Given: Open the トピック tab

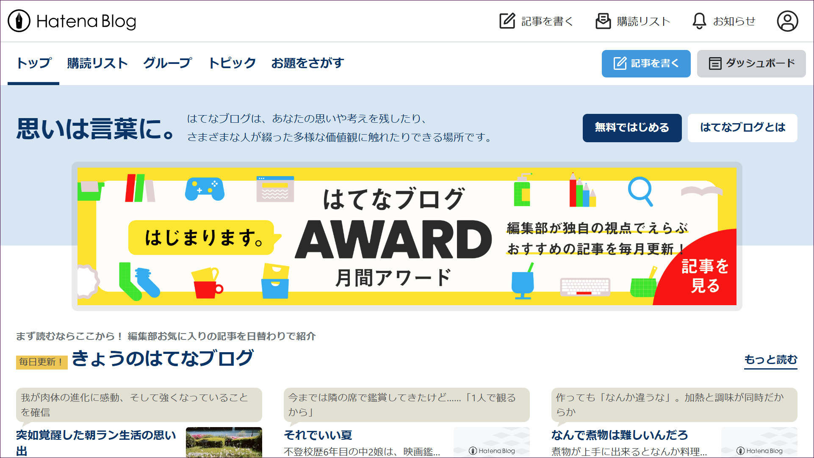Looking at the screenshot, I should click(232, 63).
